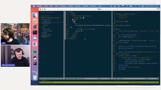Click the data/assets/index.ejs status line
Image resolution: width=161 pixels, height=90 pixels.
[88, 79]
